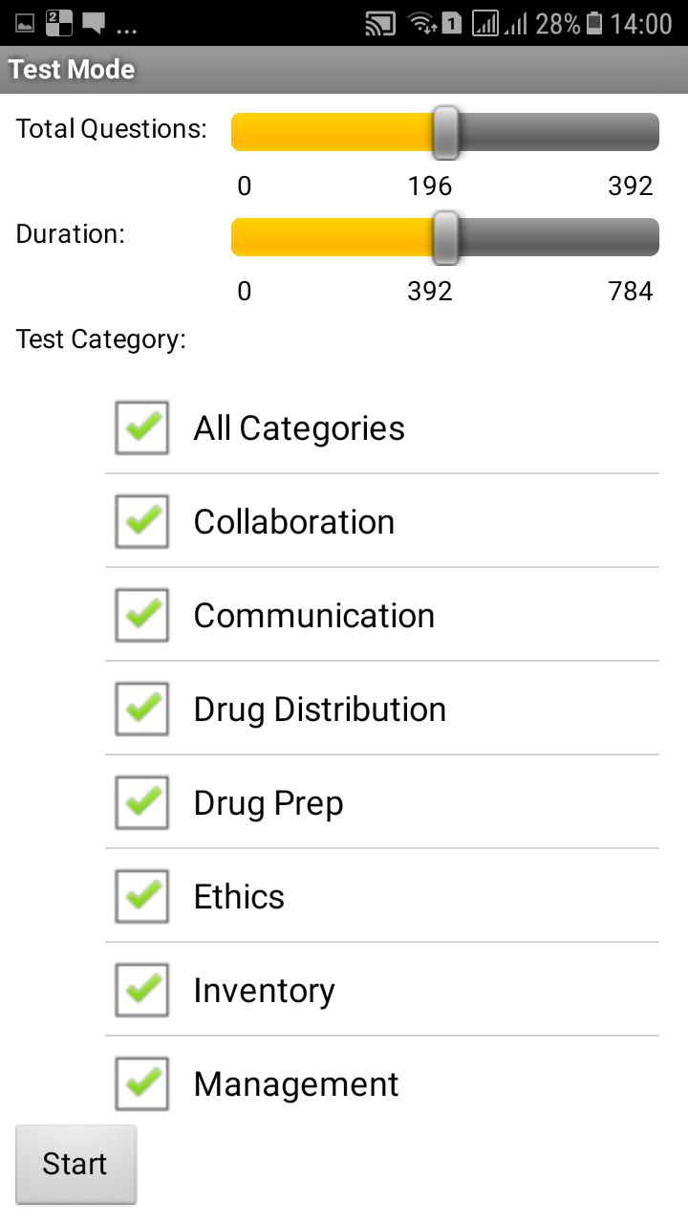
Task: Uncheck the Drug Distribution checkbox
Action: pyautogui.click(x=142, y=709)
